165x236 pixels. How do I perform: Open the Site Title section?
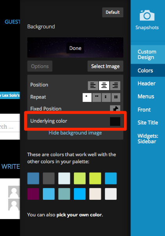pyautogui.click(x=148, y=122)
